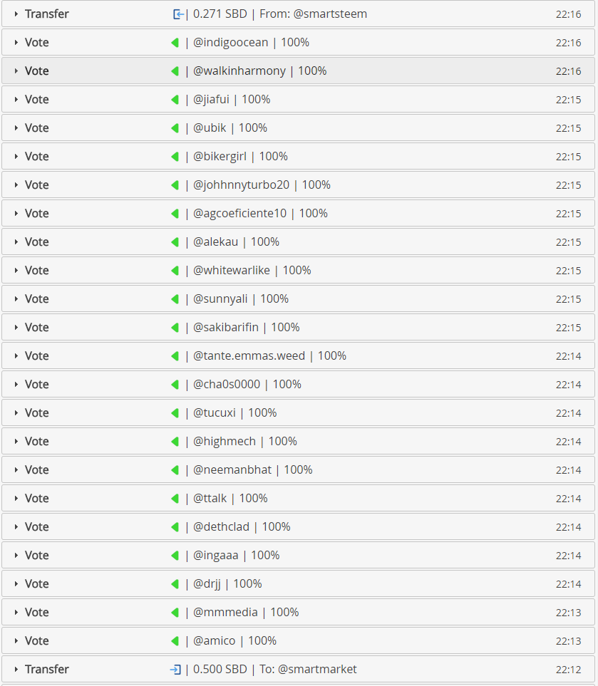Click the 22:12 timestamp on the @smartmarket transfer

(568, 670)
